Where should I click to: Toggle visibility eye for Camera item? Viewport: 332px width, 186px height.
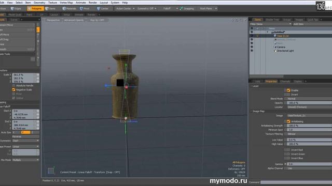tap(252, 47)
